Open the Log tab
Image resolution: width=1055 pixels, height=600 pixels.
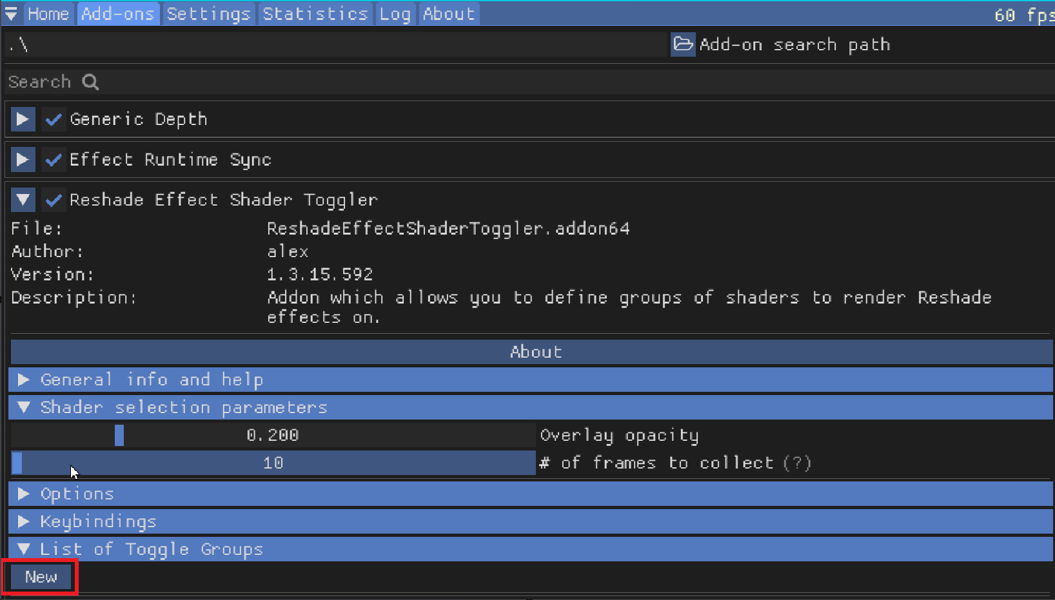395,14
